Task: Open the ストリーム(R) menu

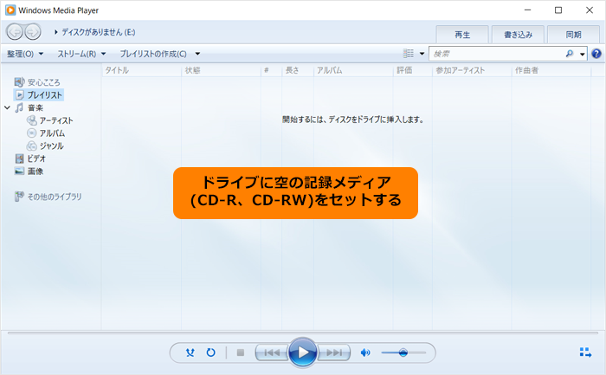Action: point(81,54)
